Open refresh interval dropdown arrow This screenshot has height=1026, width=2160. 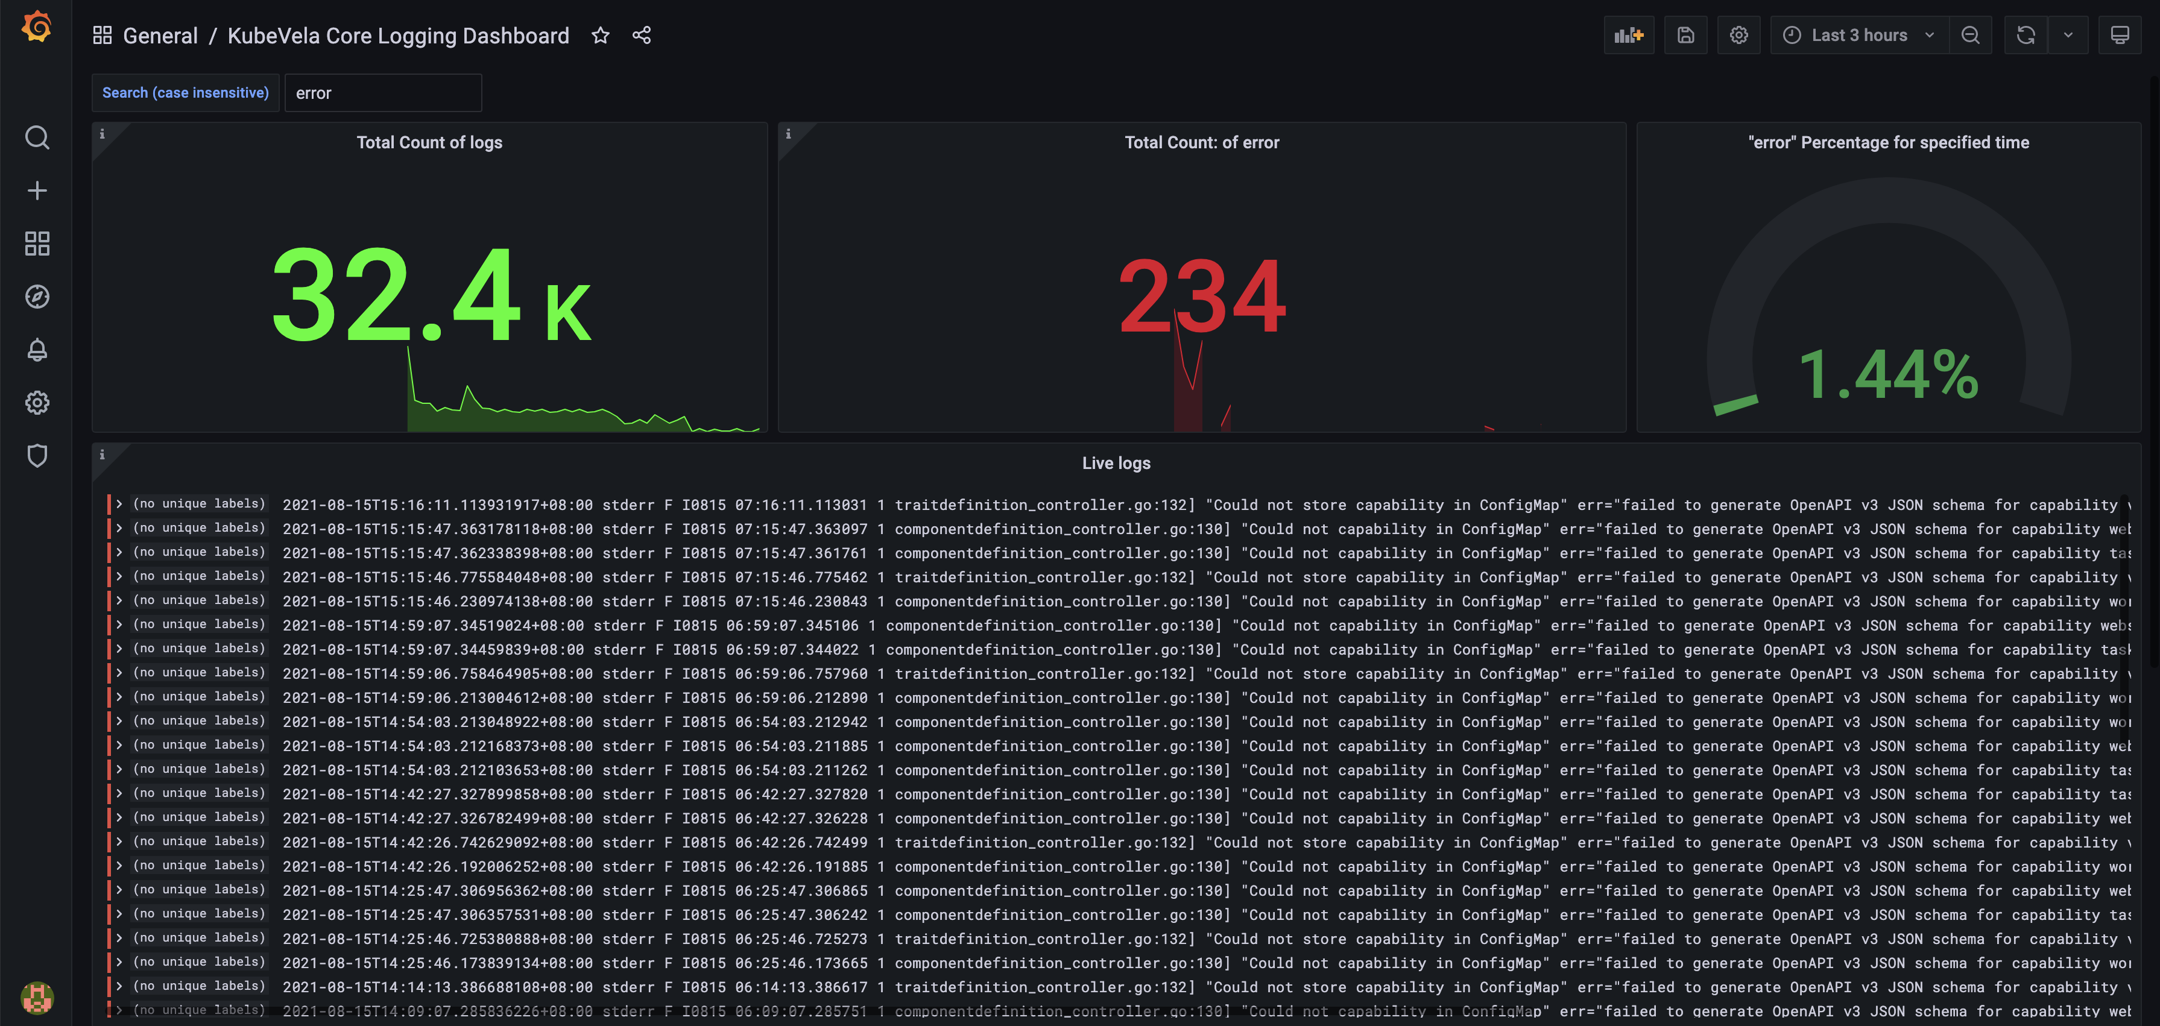[2068, 35]
